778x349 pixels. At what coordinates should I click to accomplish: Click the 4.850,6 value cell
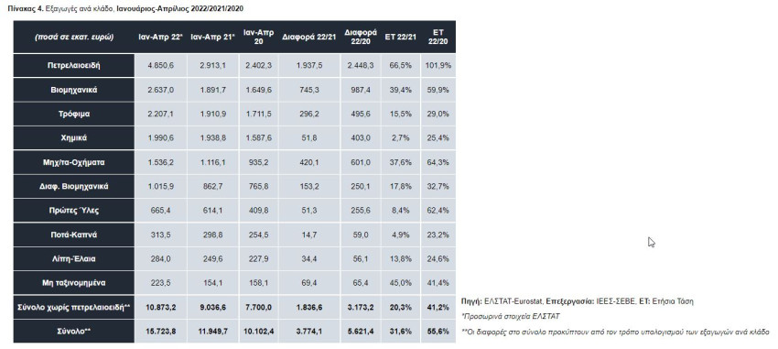click(161, 66)
